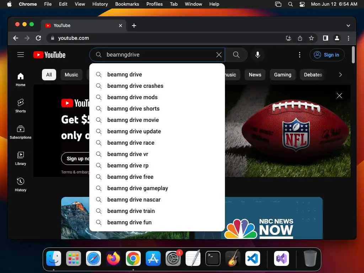Image resolution: width=364 pixels, height=273 pixels.
Task: Open the Profiles menu in menu bar
Action: 154,4
